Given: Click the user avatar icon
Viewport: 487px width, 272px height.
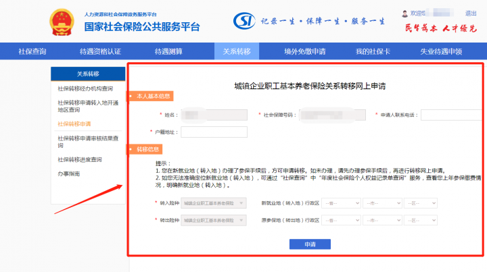Looking at the screenshot, I should click(405, 13).
